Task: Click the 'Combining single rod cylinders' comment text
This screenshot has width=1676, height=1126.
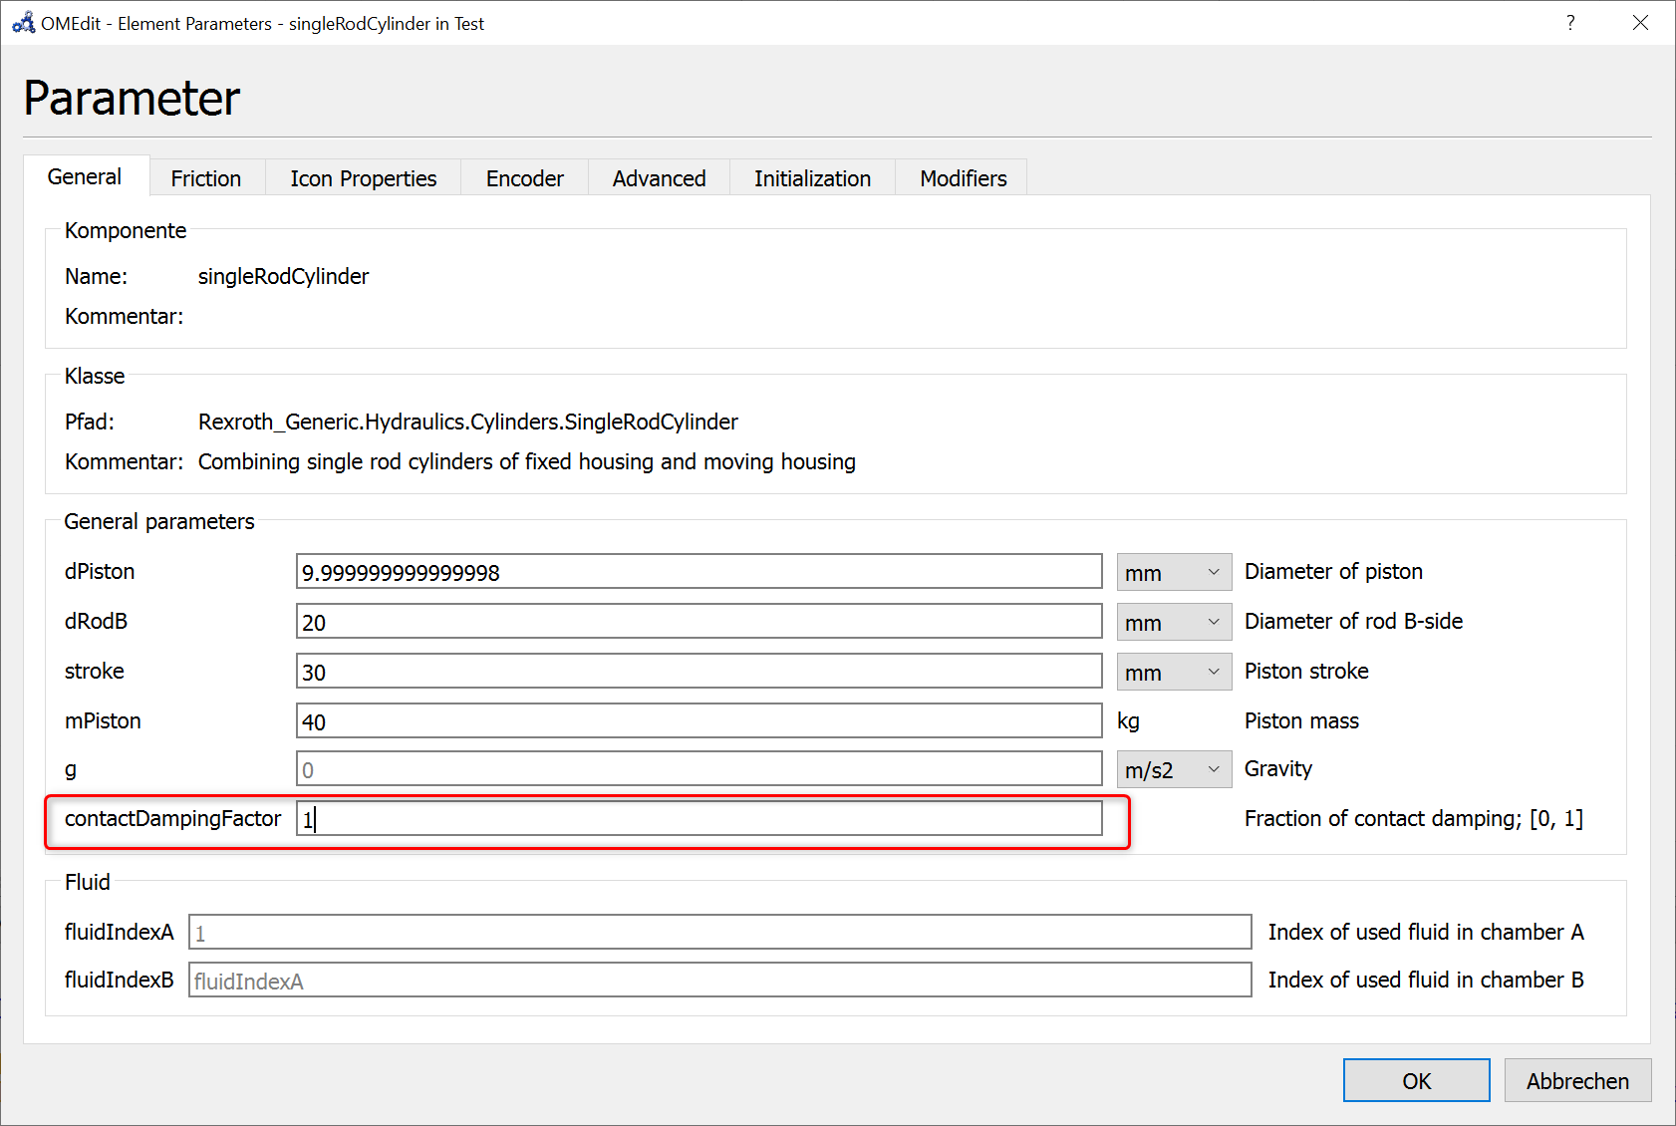Action: [527, 462]
